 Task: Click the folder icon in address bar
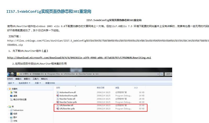pos(18,74)
